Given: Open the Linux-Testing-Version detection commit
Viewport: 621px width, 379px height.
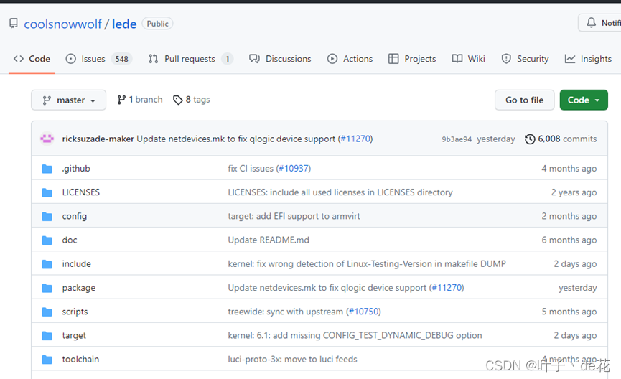Looking at the screenshot, I should (x=367, y=263).
